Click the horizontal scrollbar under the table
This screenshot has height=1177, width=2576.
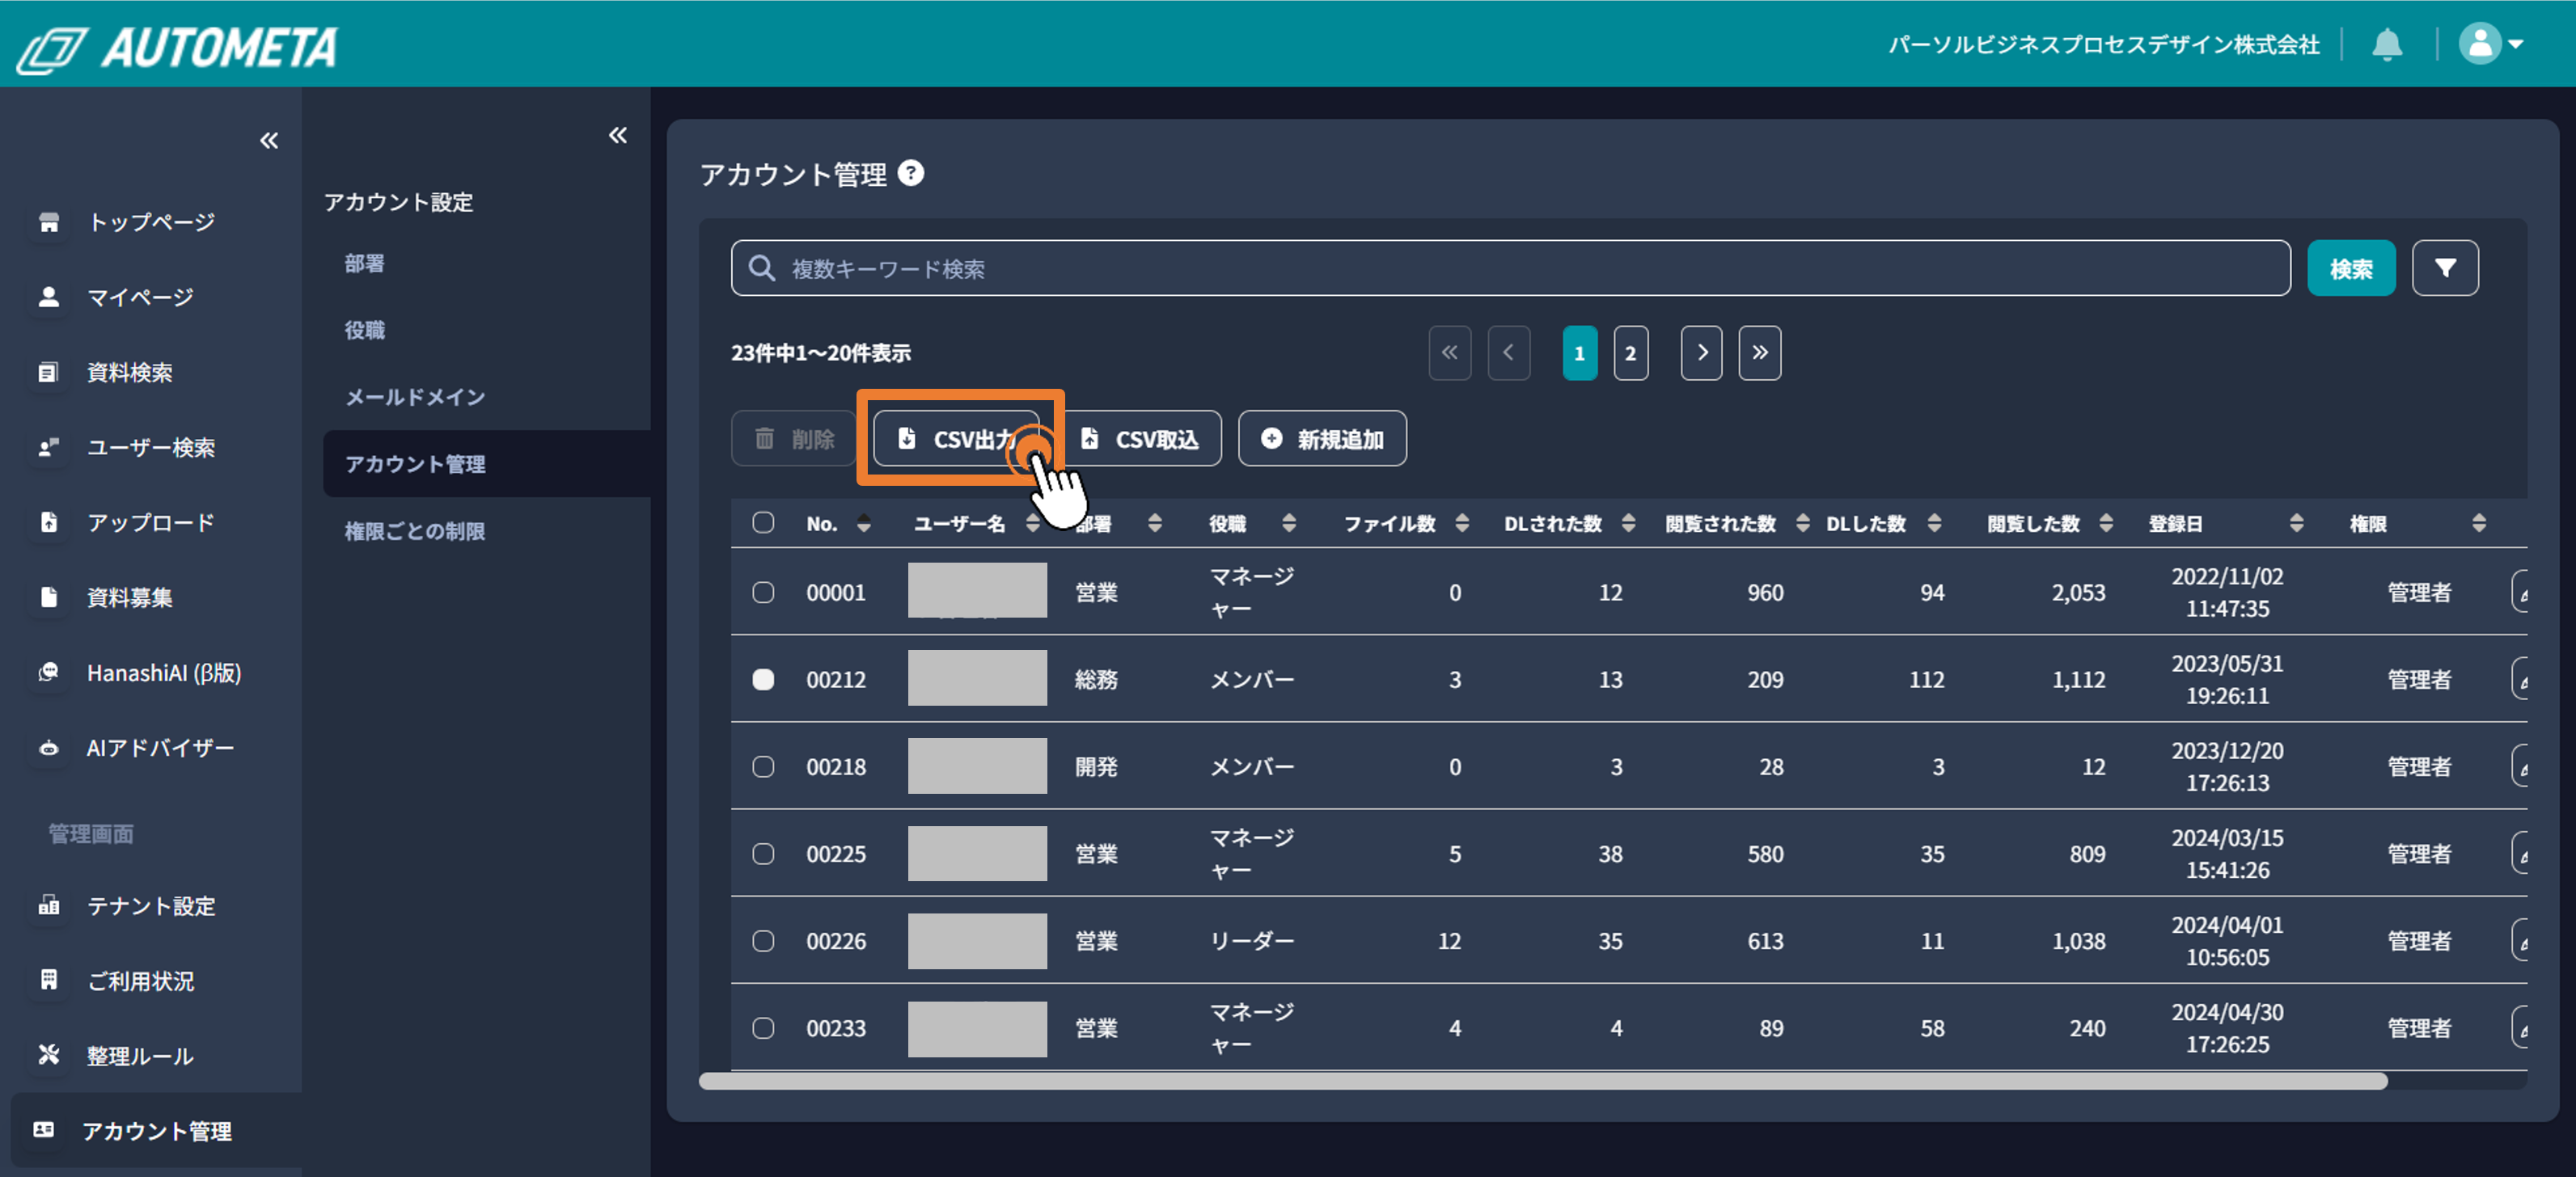[1543, 1081]
